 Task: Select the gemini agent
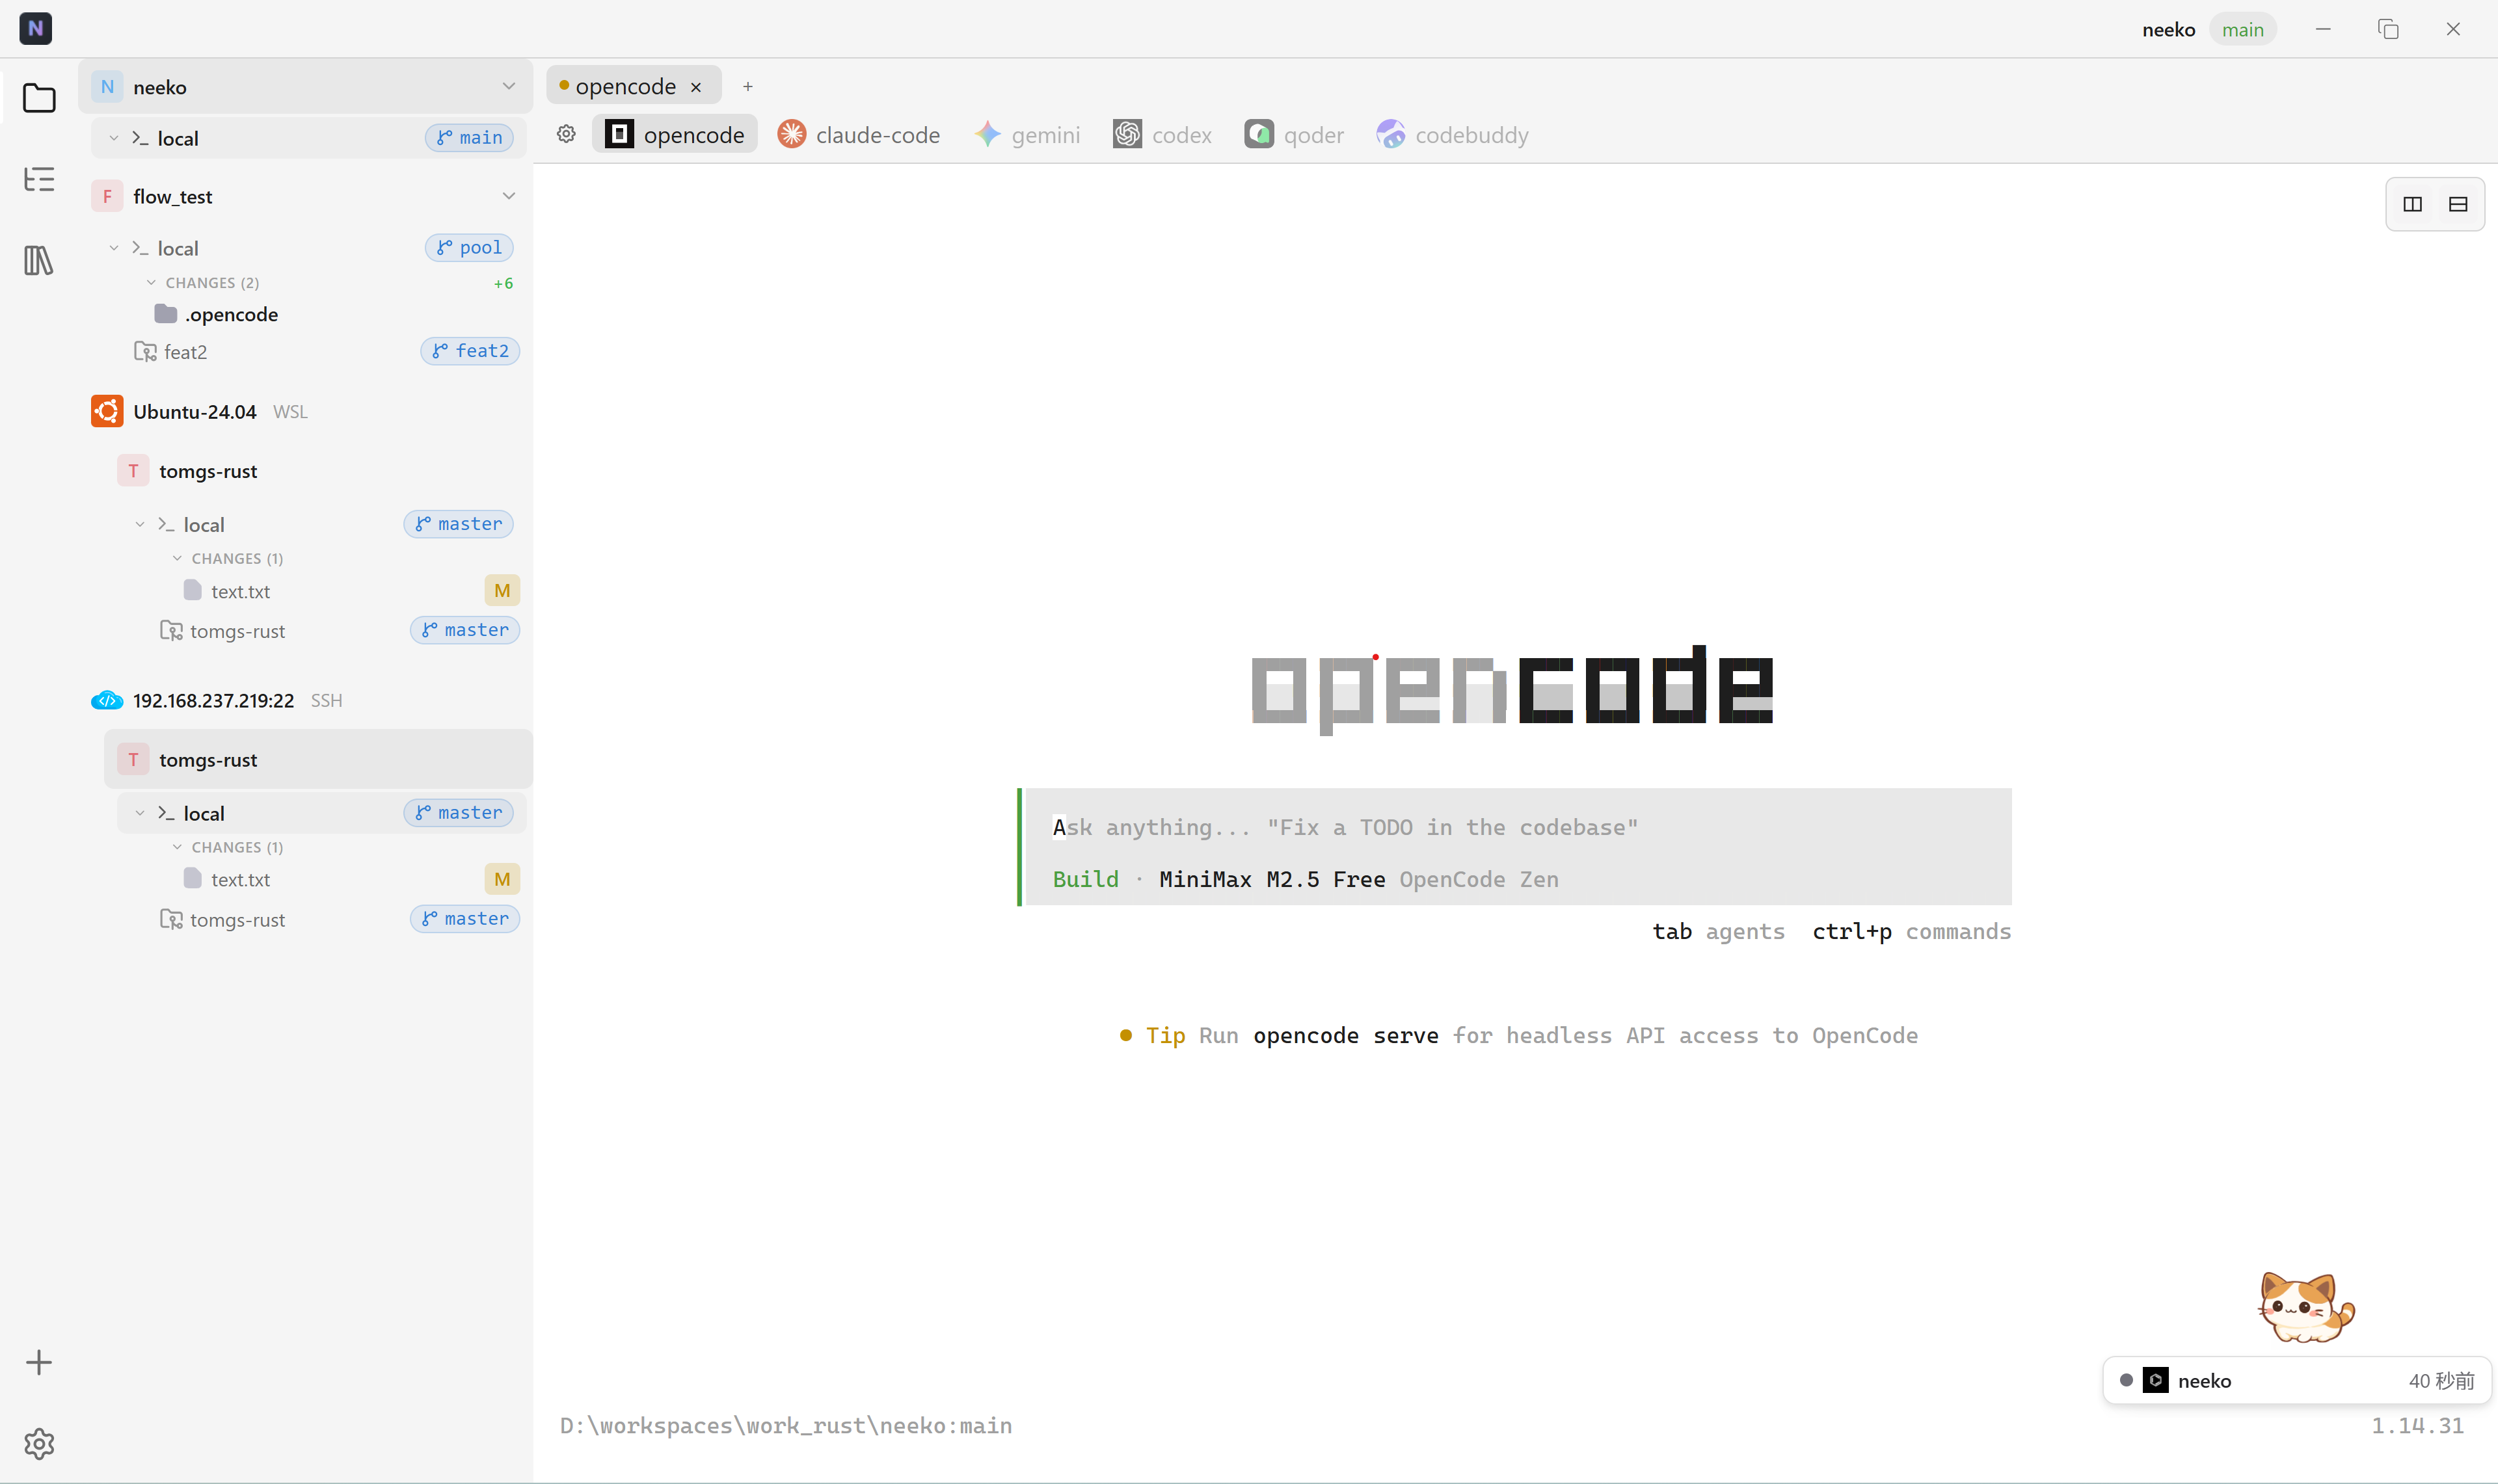click(x=1028, y=134)
